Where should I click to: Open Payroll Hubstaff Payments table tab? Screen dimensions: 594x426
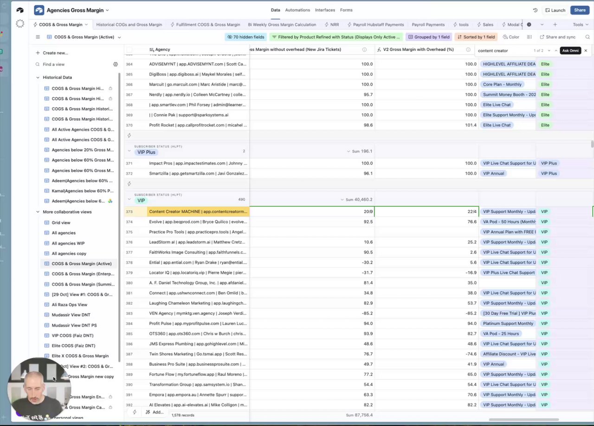click(375, 25)
